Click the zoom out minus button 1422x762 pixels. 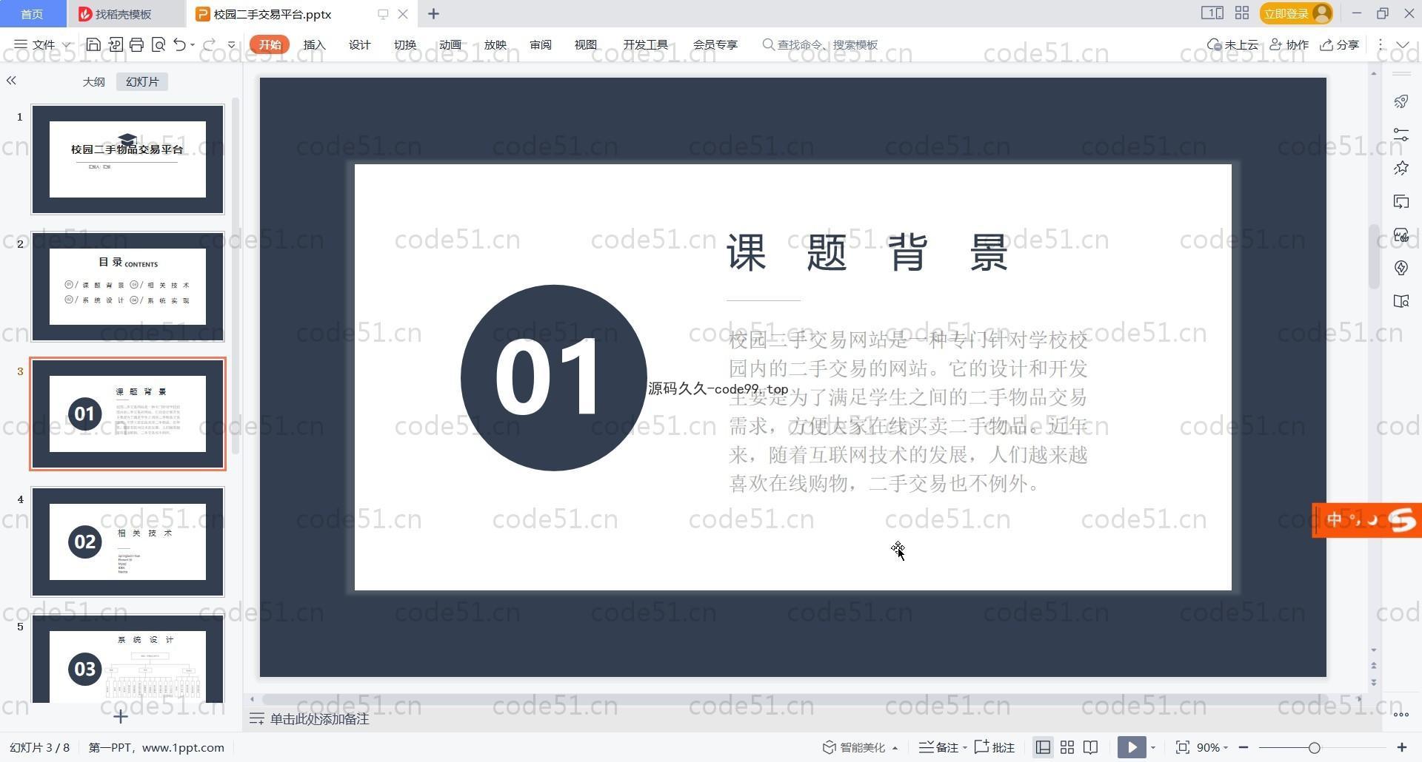pyautogui.click(x=1244, y=747)
